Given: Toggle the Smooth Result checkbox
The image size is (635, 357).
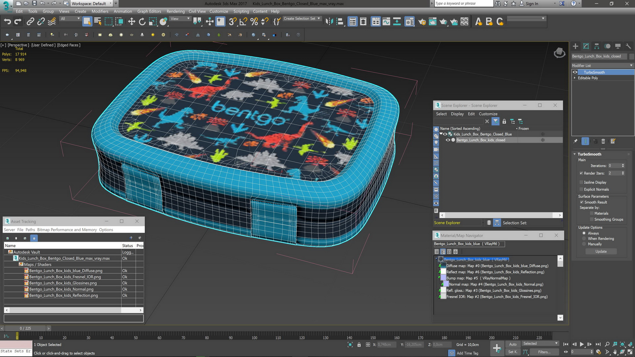Looking at the screenshot, I should 581,202.
